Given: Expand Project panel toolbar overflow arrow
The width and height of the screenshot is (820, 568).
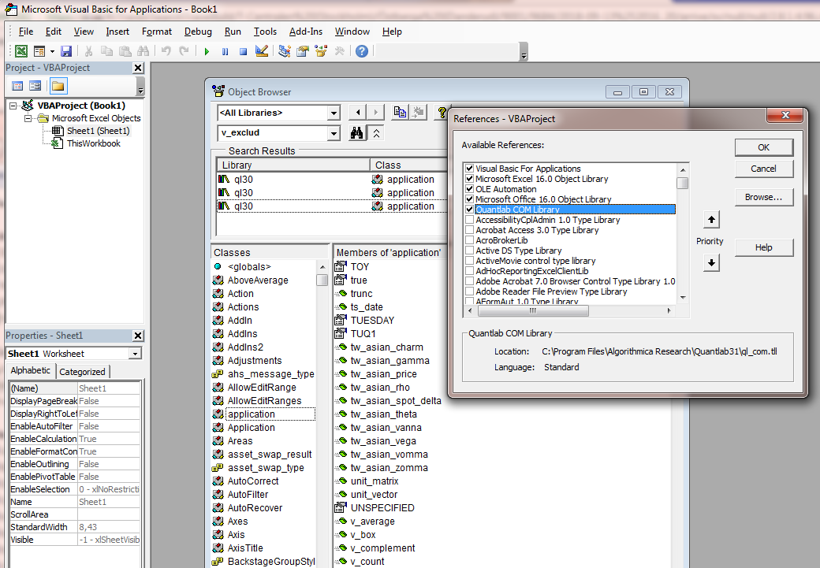Looking at the screenshot, I should point(140,87).
